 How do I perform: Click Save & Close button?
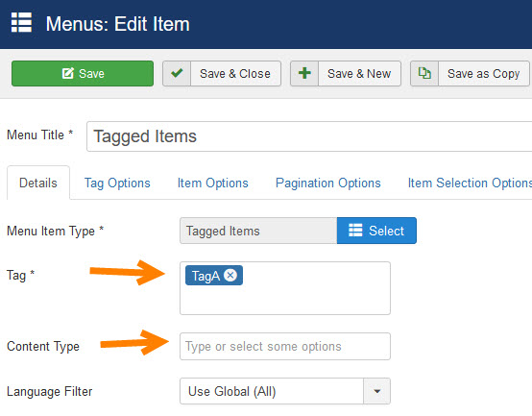tap(222, 73)
